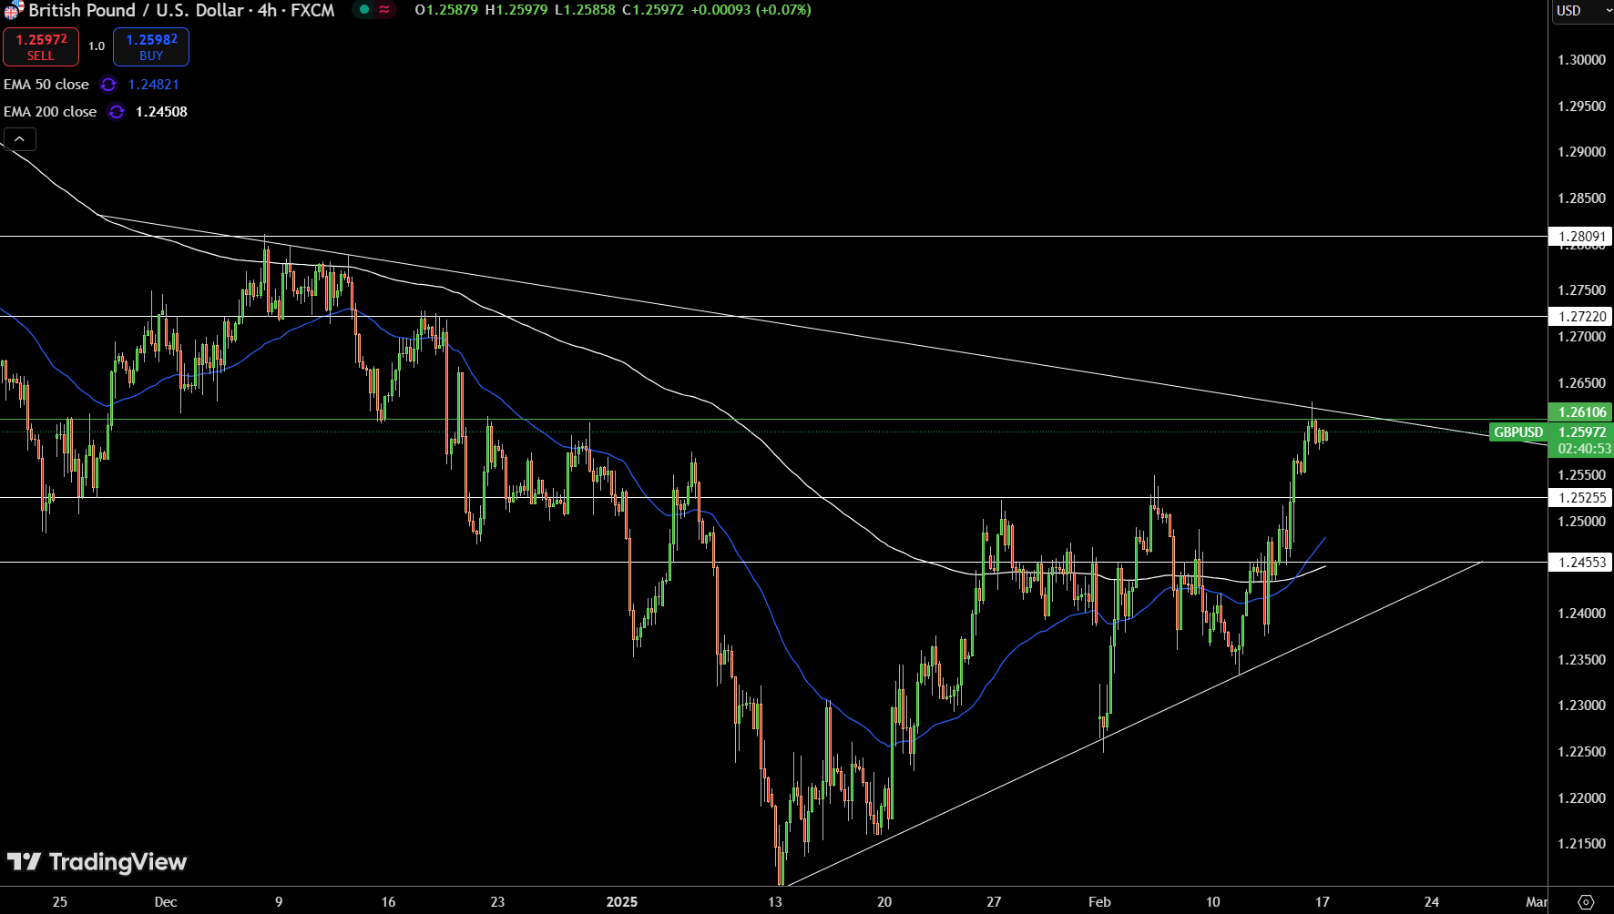The width and height of the screenshot is (1614, 914).
Task: Click the low value L1.25858
Action: pos(585,10)
